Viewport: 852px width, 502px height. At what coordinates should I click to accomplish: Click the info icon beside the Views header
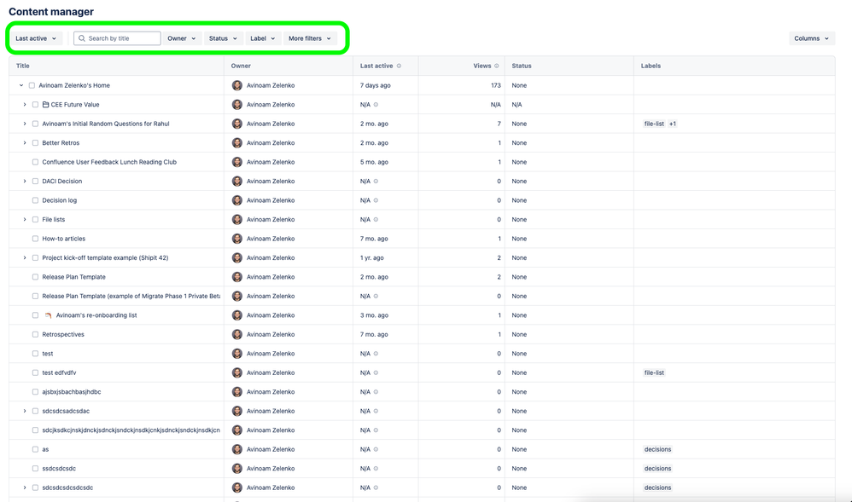coord(498,66)
